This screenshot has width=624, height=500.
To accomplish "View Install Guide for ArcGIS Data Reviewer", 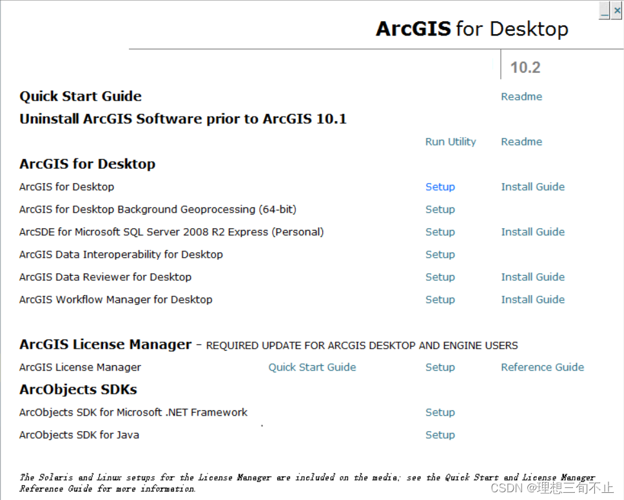I will point(533,277).
